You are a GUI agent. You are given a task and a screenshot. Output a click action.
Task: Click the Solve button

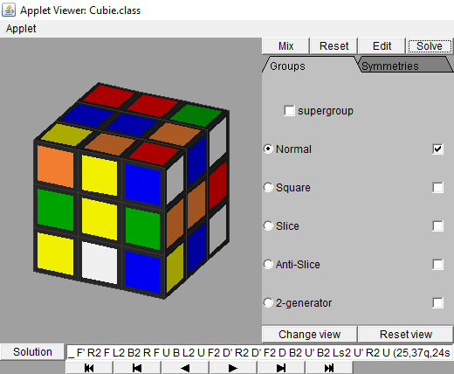tap(430, 46)
